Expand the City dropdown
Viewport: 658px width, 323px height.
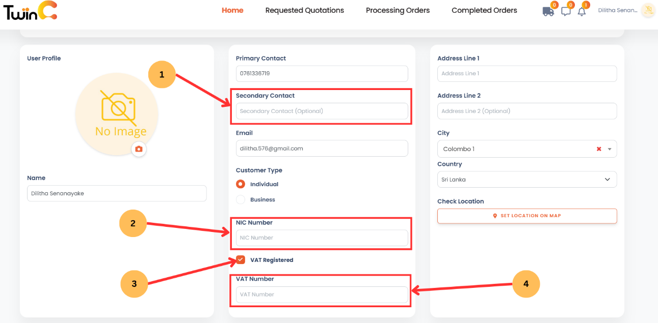[x=609, y=149]
